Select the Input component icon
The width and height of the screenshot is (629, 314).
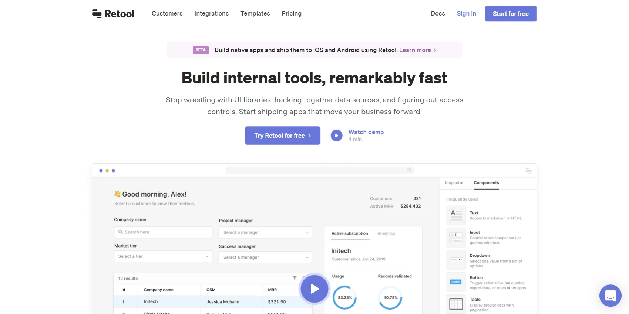point(456,238)
